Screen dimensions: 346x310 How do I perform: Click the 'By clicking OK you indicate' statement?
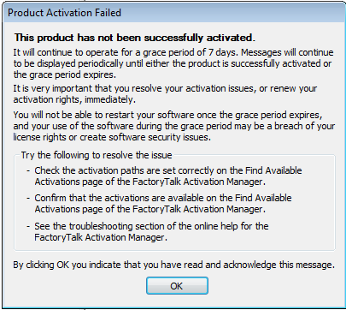click(173, 265)
